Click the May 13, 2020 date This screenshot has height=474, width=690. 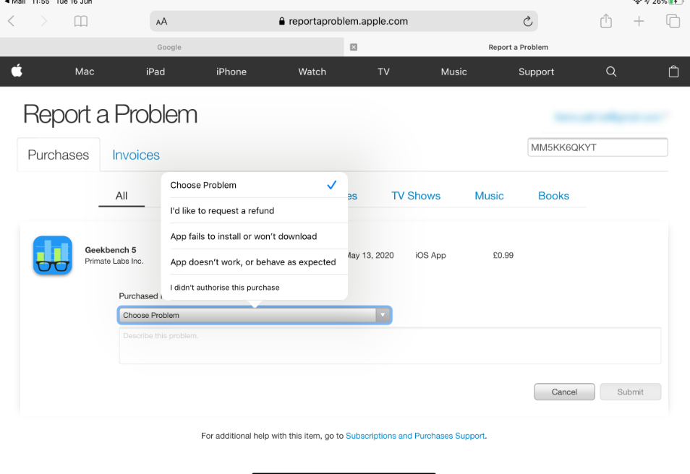point(370,256)
